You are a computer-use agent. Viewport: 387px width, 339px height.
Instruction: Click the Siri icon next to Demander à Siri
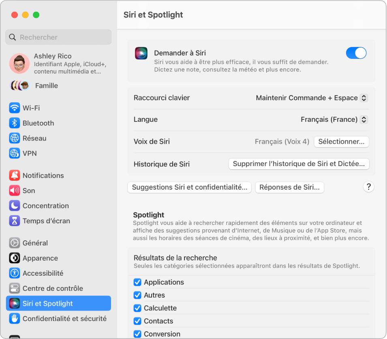141,53
